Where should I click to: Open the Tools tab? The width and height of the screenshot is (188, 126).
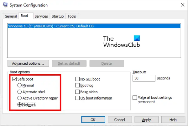(72, 16)
